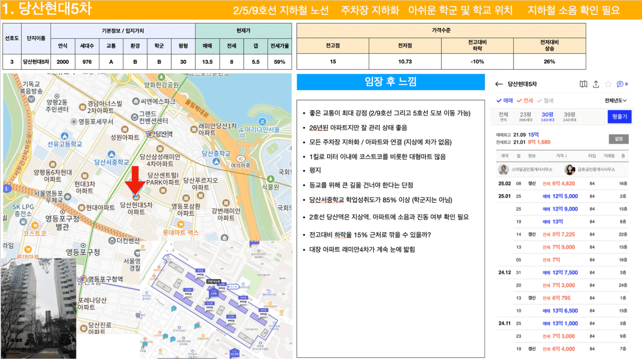
Task: Click the SK LPG 충전소 gas station icon
Action: 23,222
